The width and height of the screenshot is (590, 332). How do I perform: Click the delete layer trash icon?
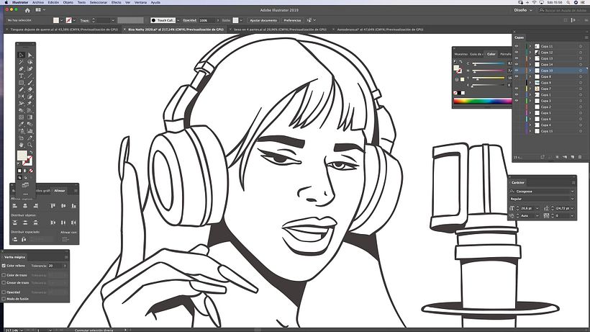point(580,157)
